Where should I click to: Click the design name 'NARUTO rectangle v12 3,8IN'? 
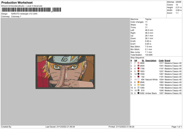tap(24, 14)
